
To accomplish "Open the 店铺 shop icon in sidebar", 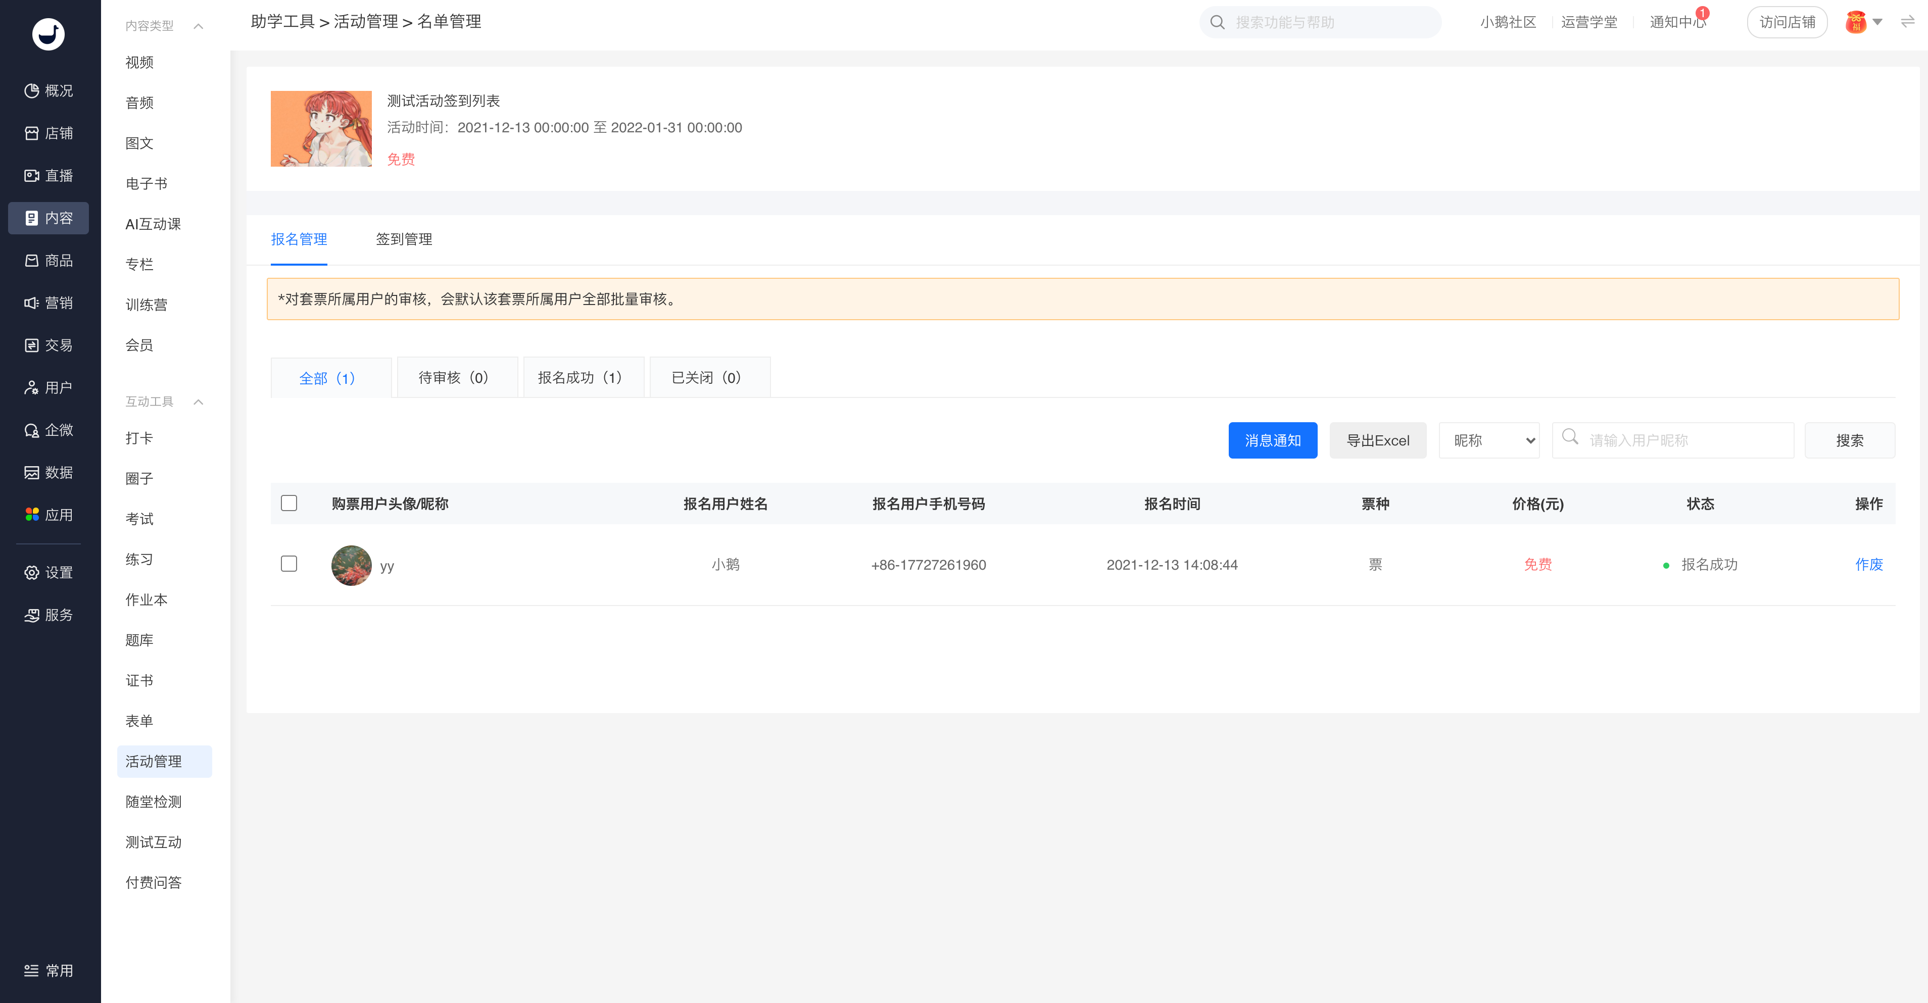I will (x=31, y=133).
